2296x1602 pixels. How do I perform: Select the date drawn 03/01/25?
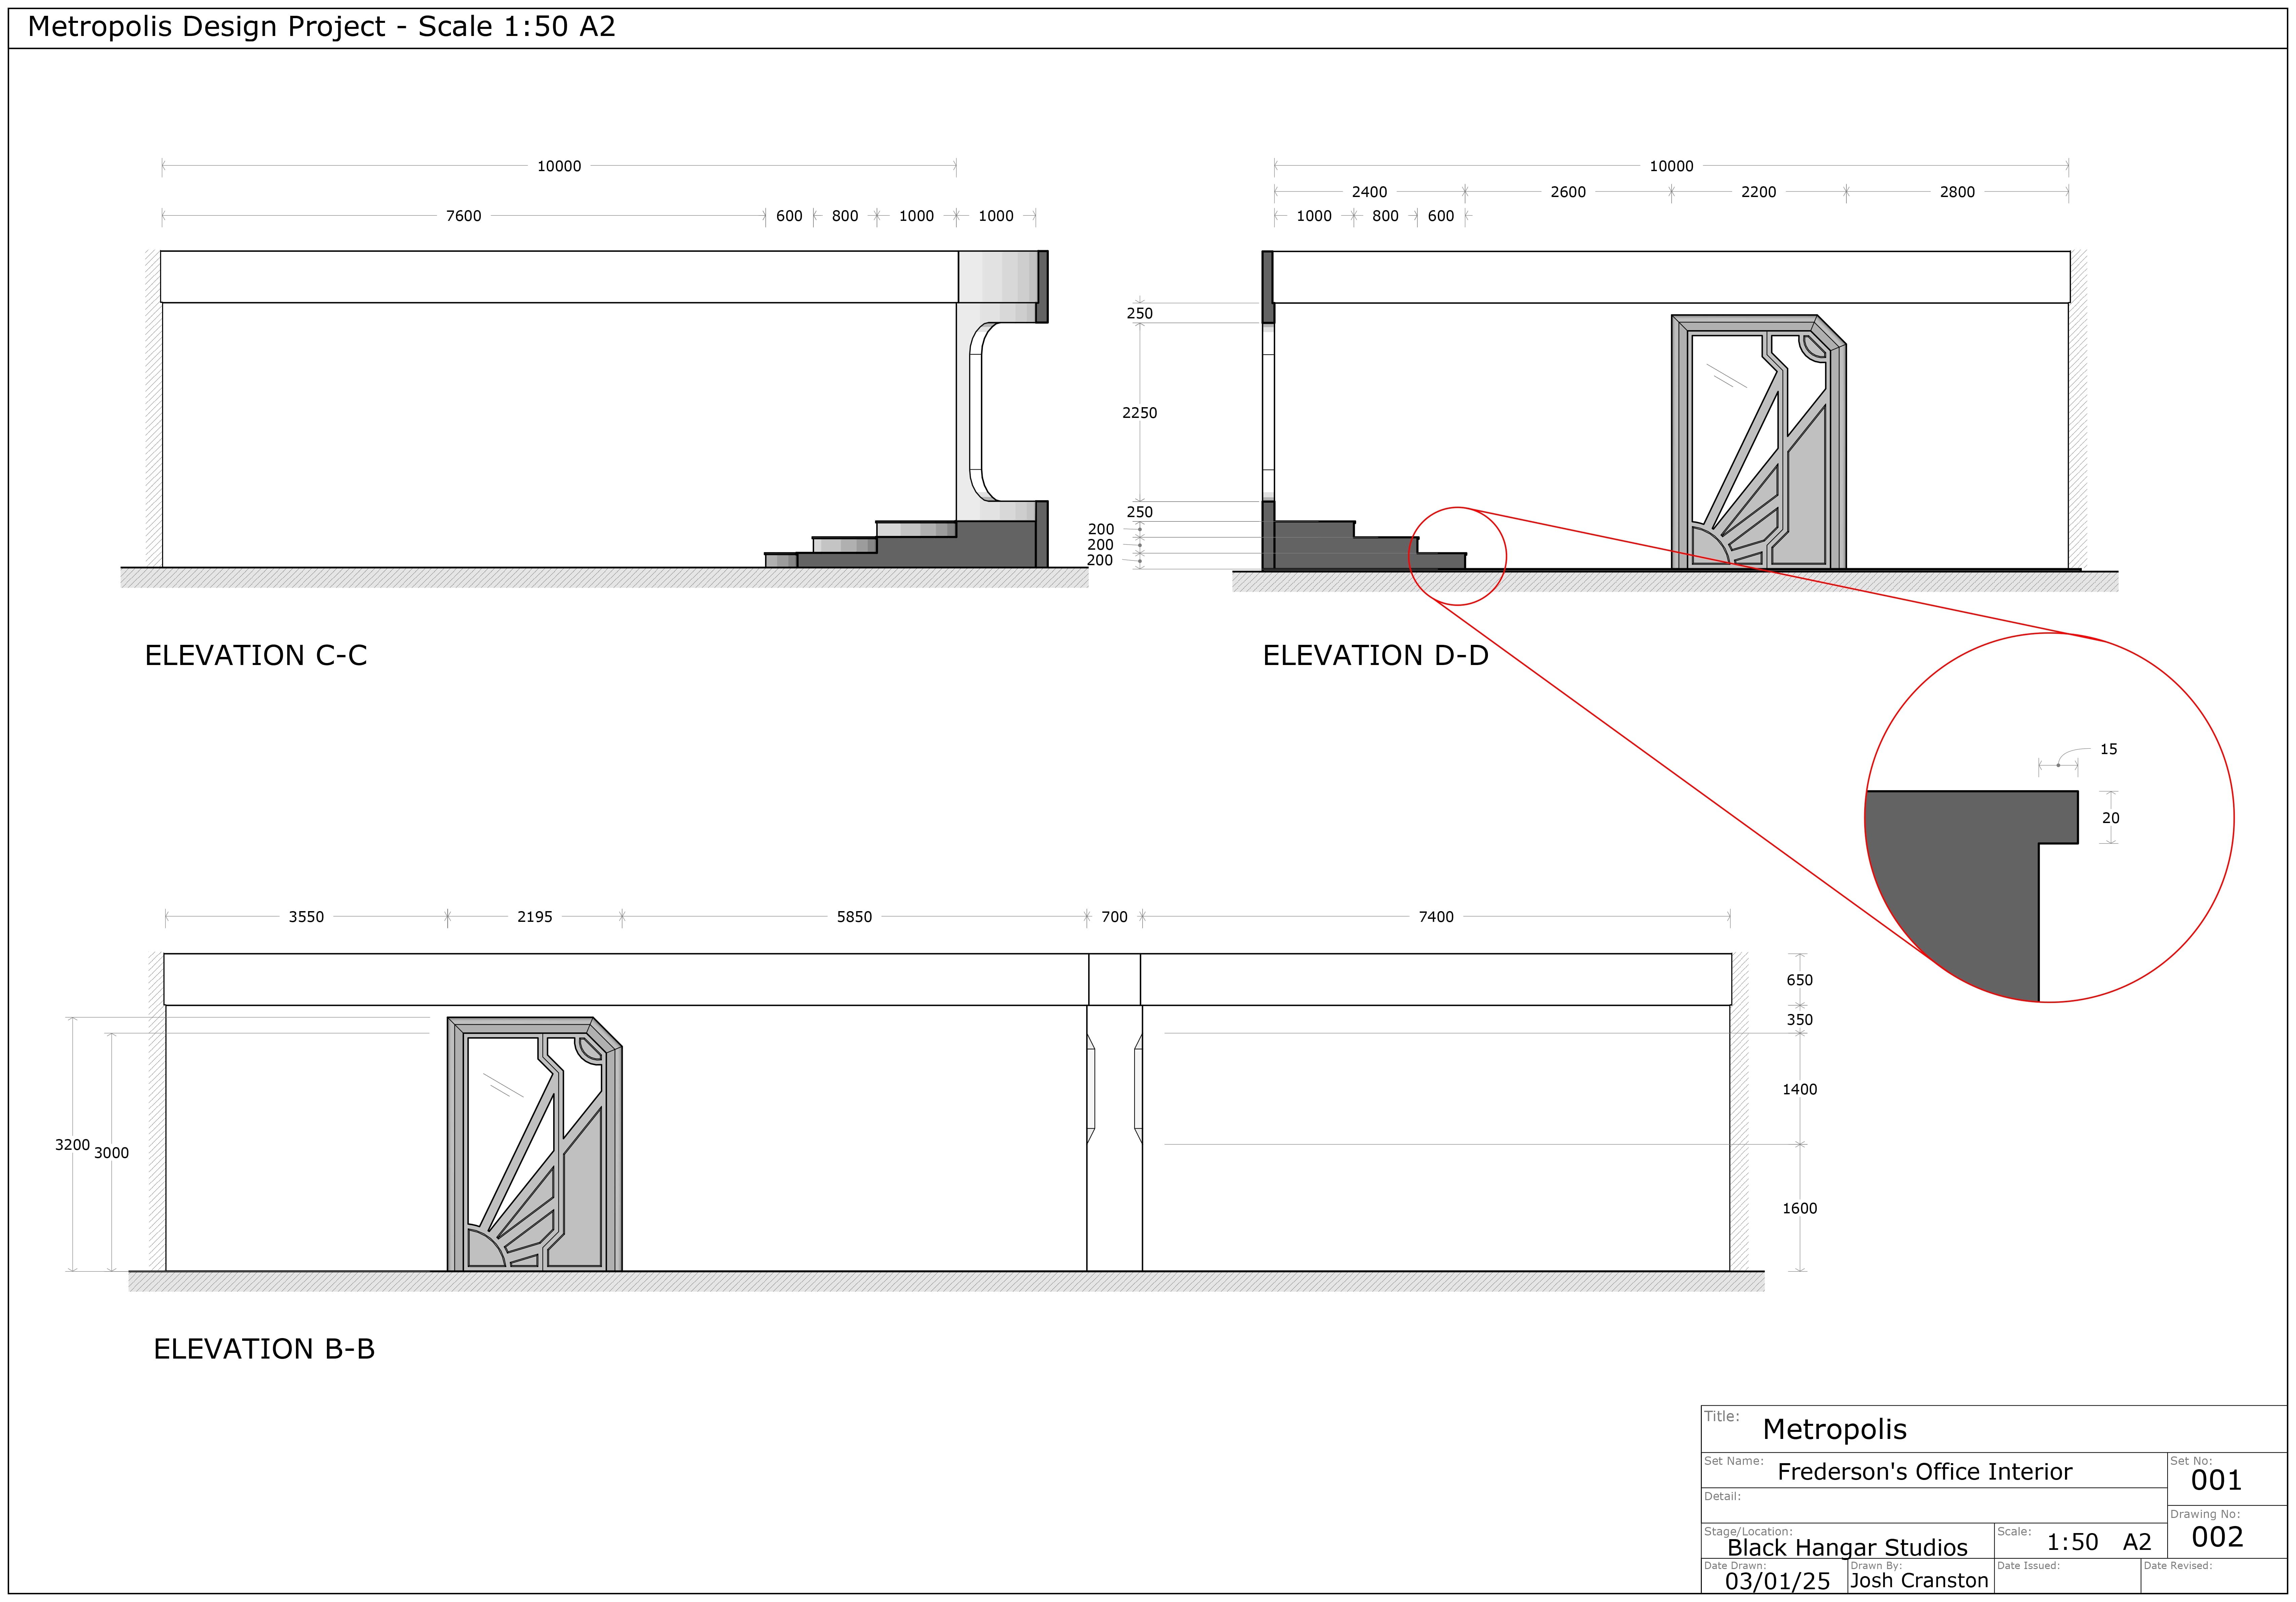click(x=1777, y=1581)
